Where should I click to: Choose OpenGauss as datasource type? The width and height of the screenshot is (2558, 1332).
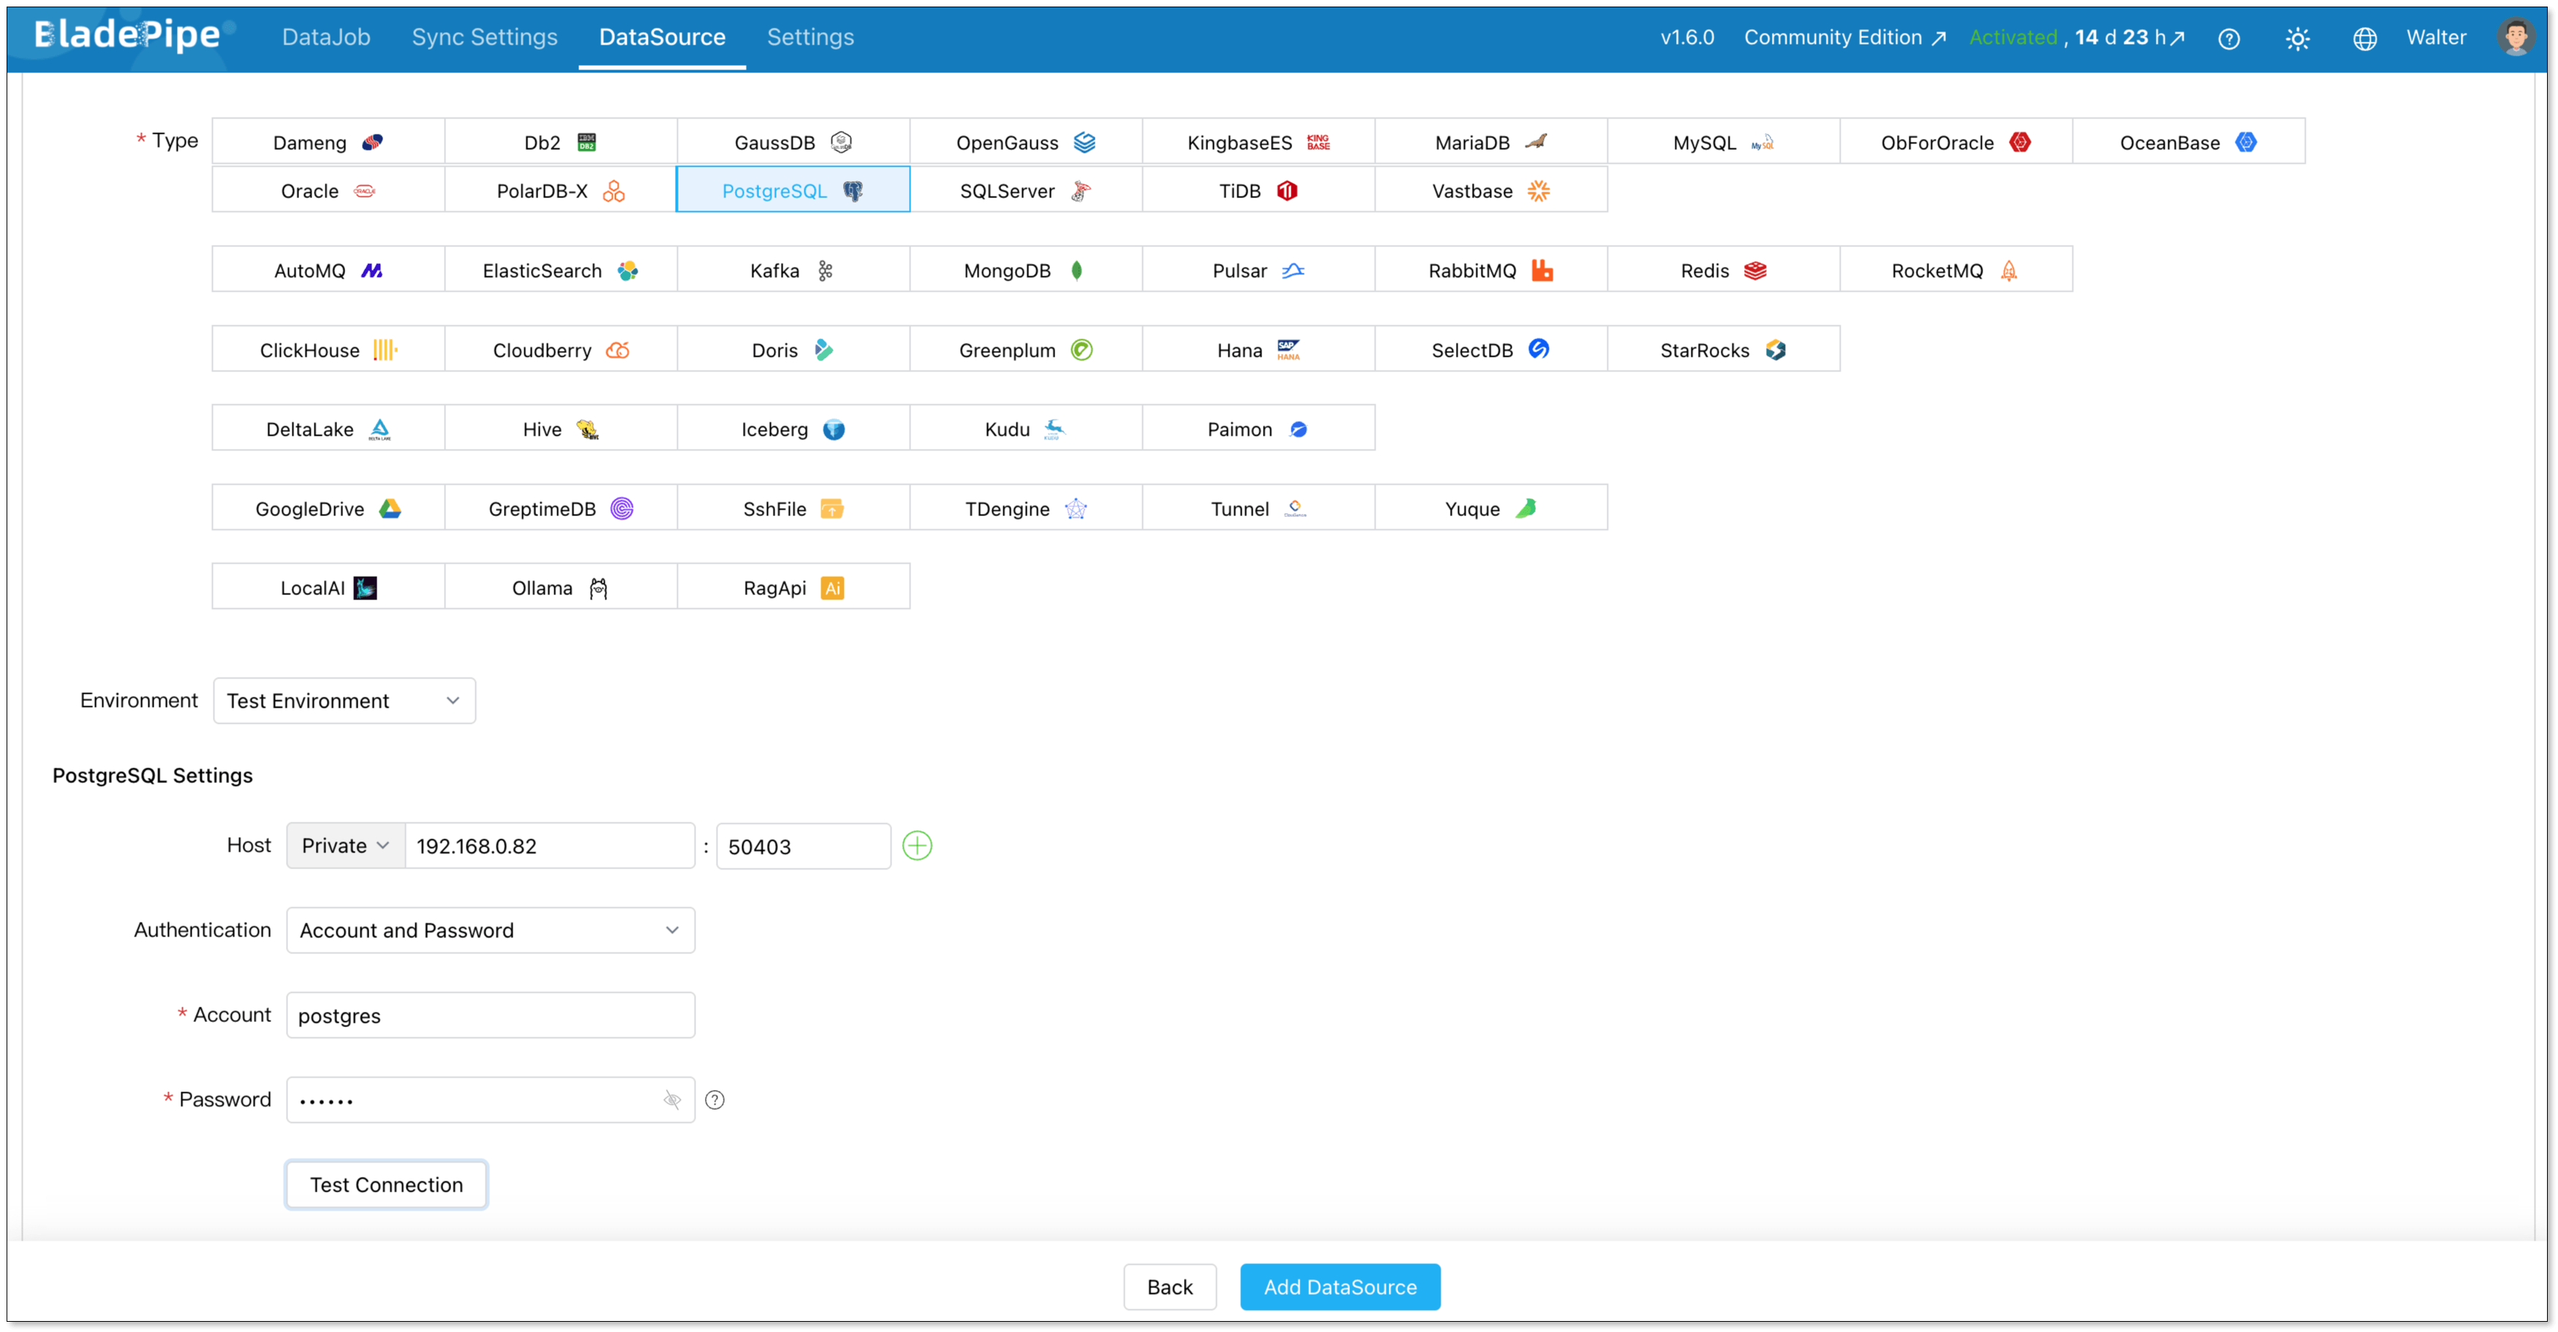pos(1026,142)
